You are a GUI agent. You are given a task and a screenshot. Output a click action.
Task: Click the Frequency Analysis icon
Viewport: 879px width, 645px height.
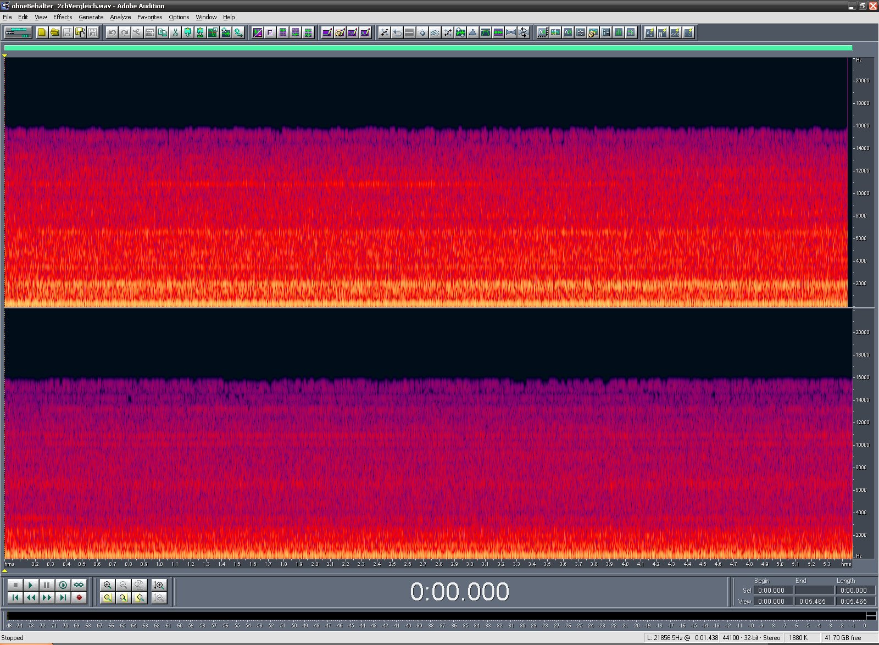pyautogui.click(x=543, y=32)
